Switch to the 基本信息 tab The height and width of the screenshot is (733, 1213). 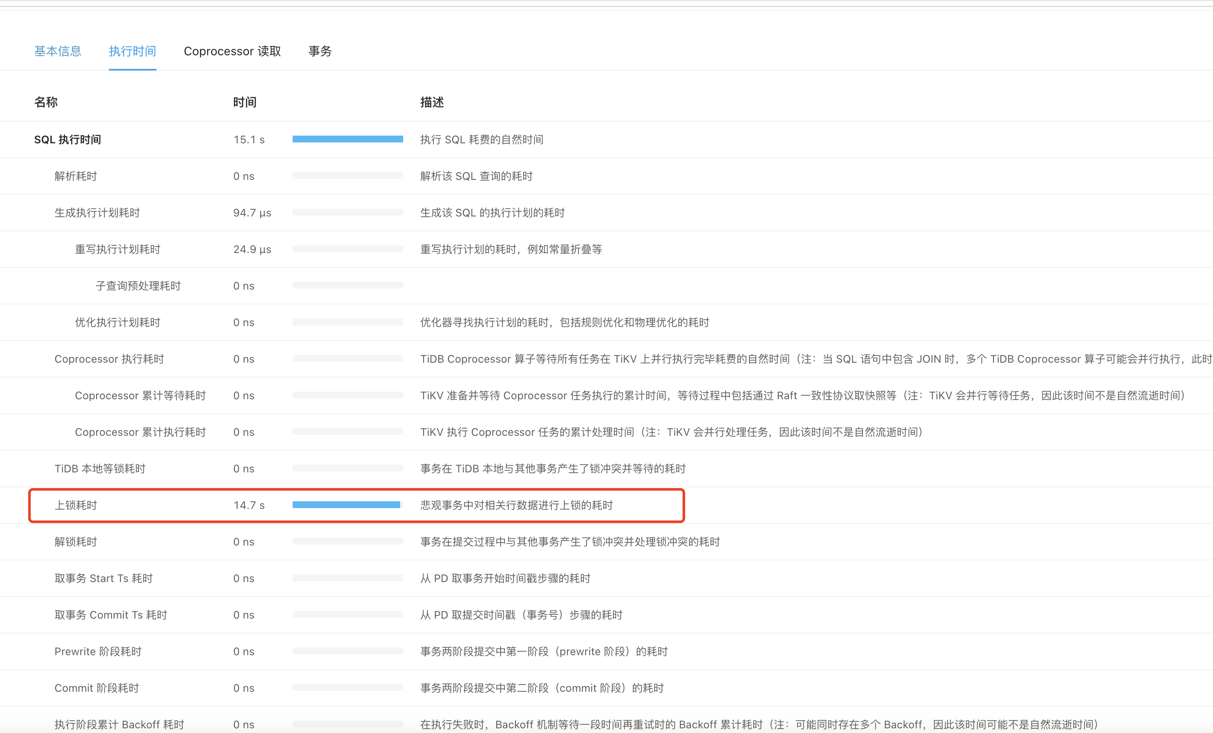57,51
